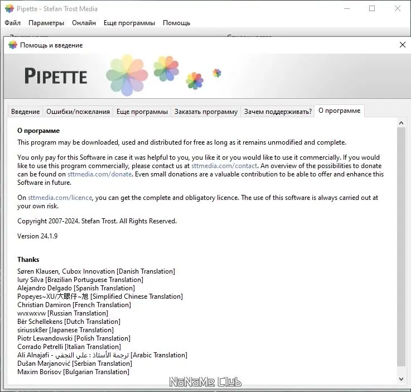
Task: Open the Еще программы menu in menu bar
Action: point(129,23)
